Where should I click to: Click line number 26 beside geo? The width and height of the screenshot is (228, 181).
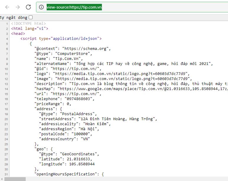(x=6, y=149)
